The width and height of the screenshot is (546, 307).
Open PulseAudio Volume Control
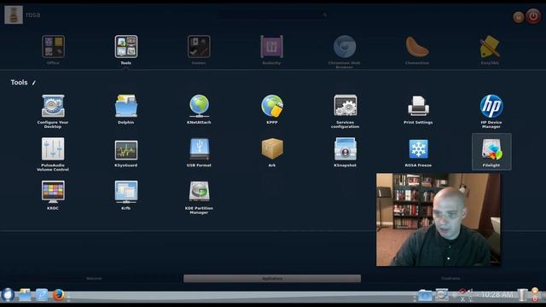coord(53,154)
